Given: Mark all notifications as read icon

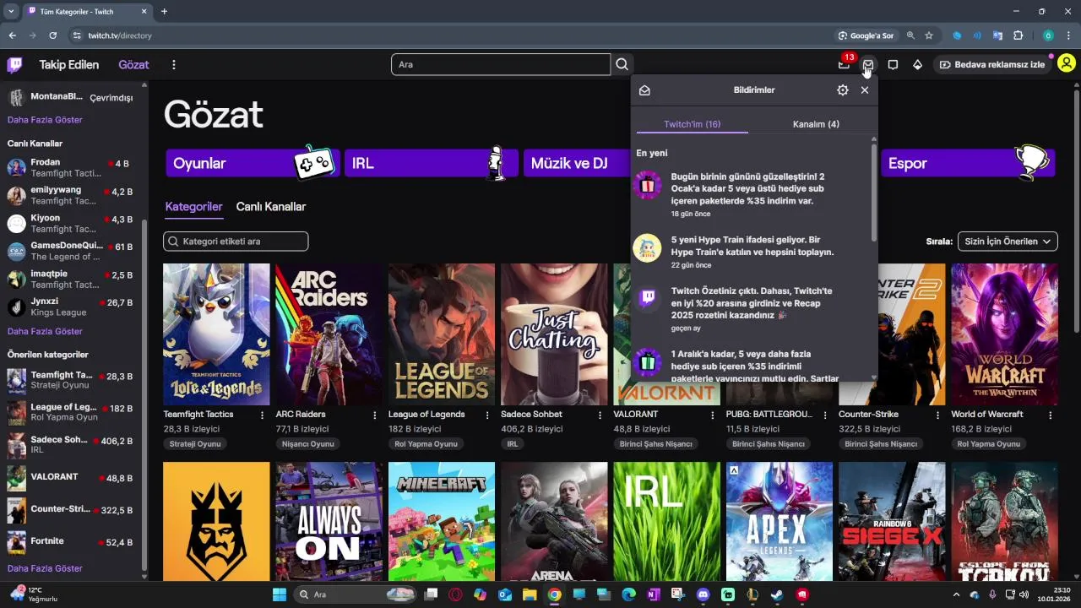Looking at the screenshot, I should pyautogui.click(x=645, y=90).
